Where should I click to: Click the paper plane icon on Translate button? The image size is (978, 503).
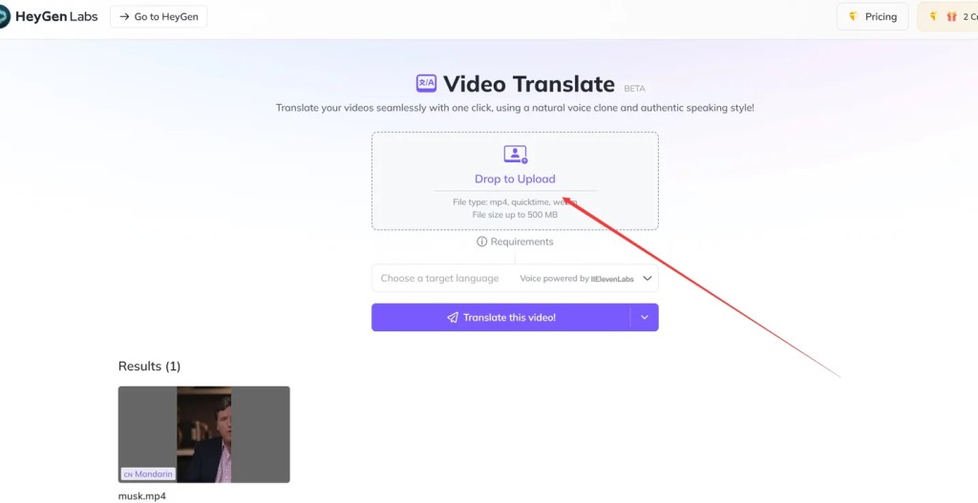pos(453,317)
